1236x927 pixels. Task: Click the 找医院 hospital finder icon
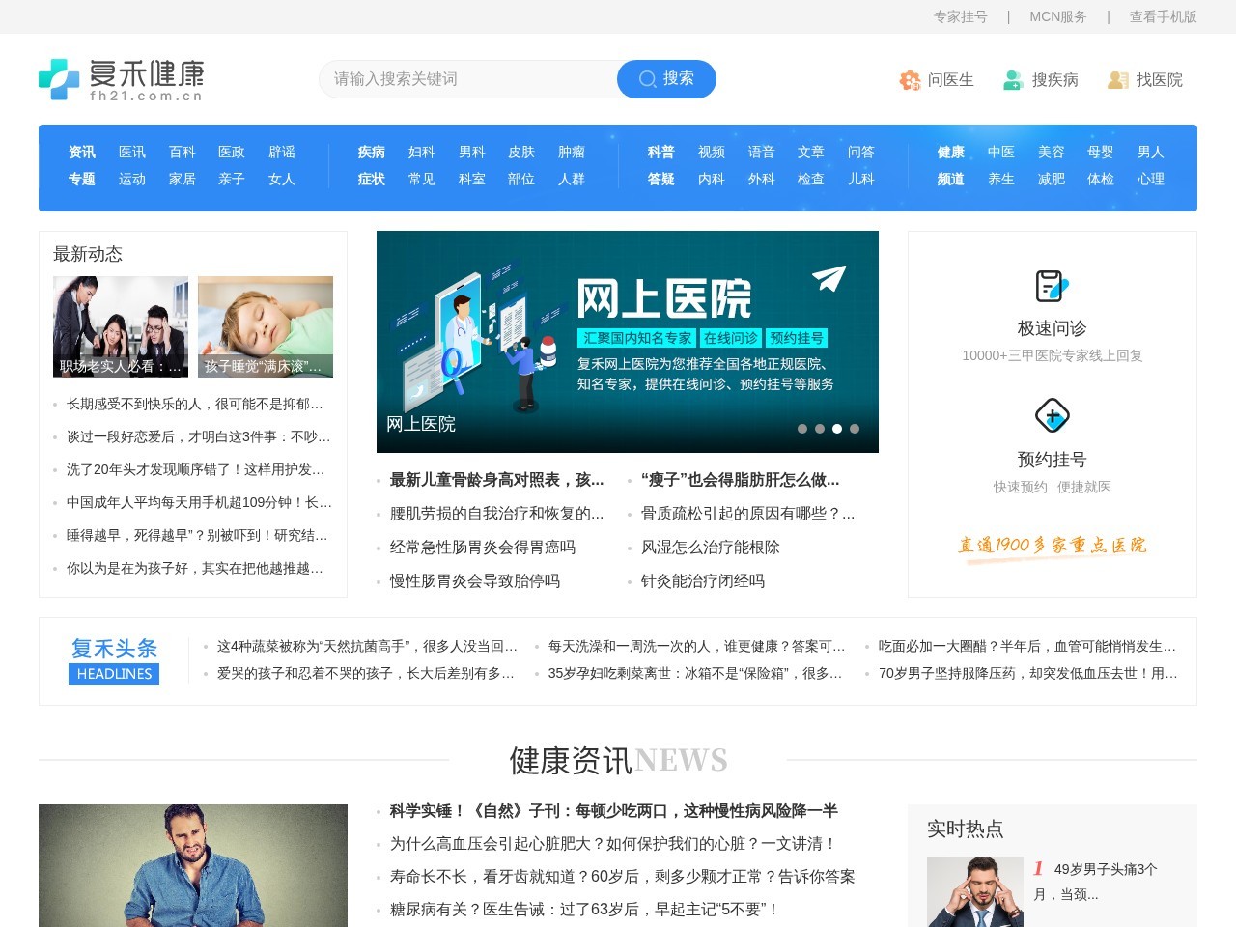tap(1120, 80)
